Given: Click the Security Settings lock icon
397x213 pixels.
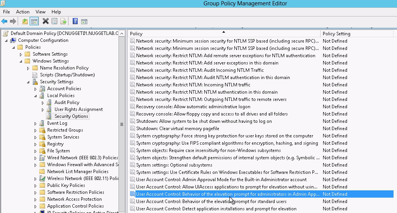Looking at the screenshot, I should [35, 82].
